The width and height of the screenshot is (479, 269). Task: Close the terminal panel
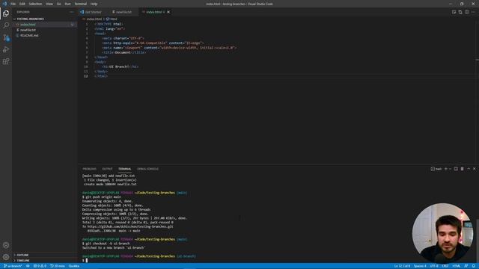pos(474,169)
